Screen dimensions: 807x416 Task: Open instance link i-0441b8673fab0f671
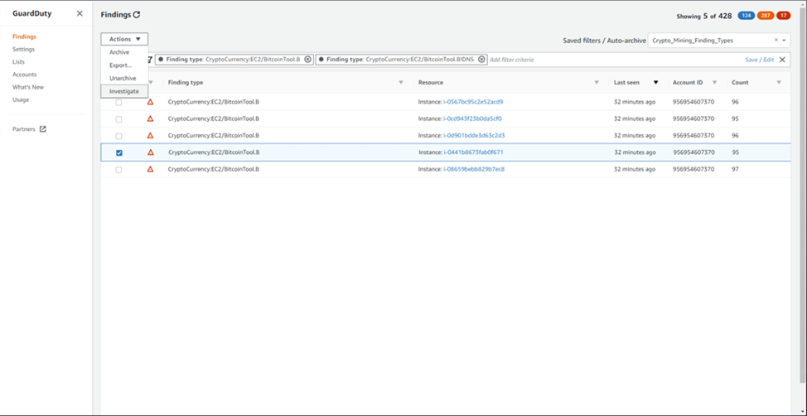(x=473, y=152)
